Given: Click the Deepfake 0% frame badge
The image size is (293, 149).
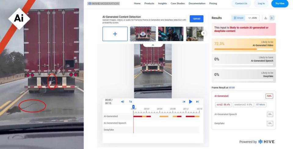Looking at the screenshot, I should coord(270,123).
